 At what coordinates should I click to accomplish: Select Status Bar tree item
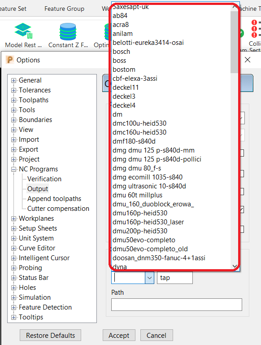[x=34, y=278]
